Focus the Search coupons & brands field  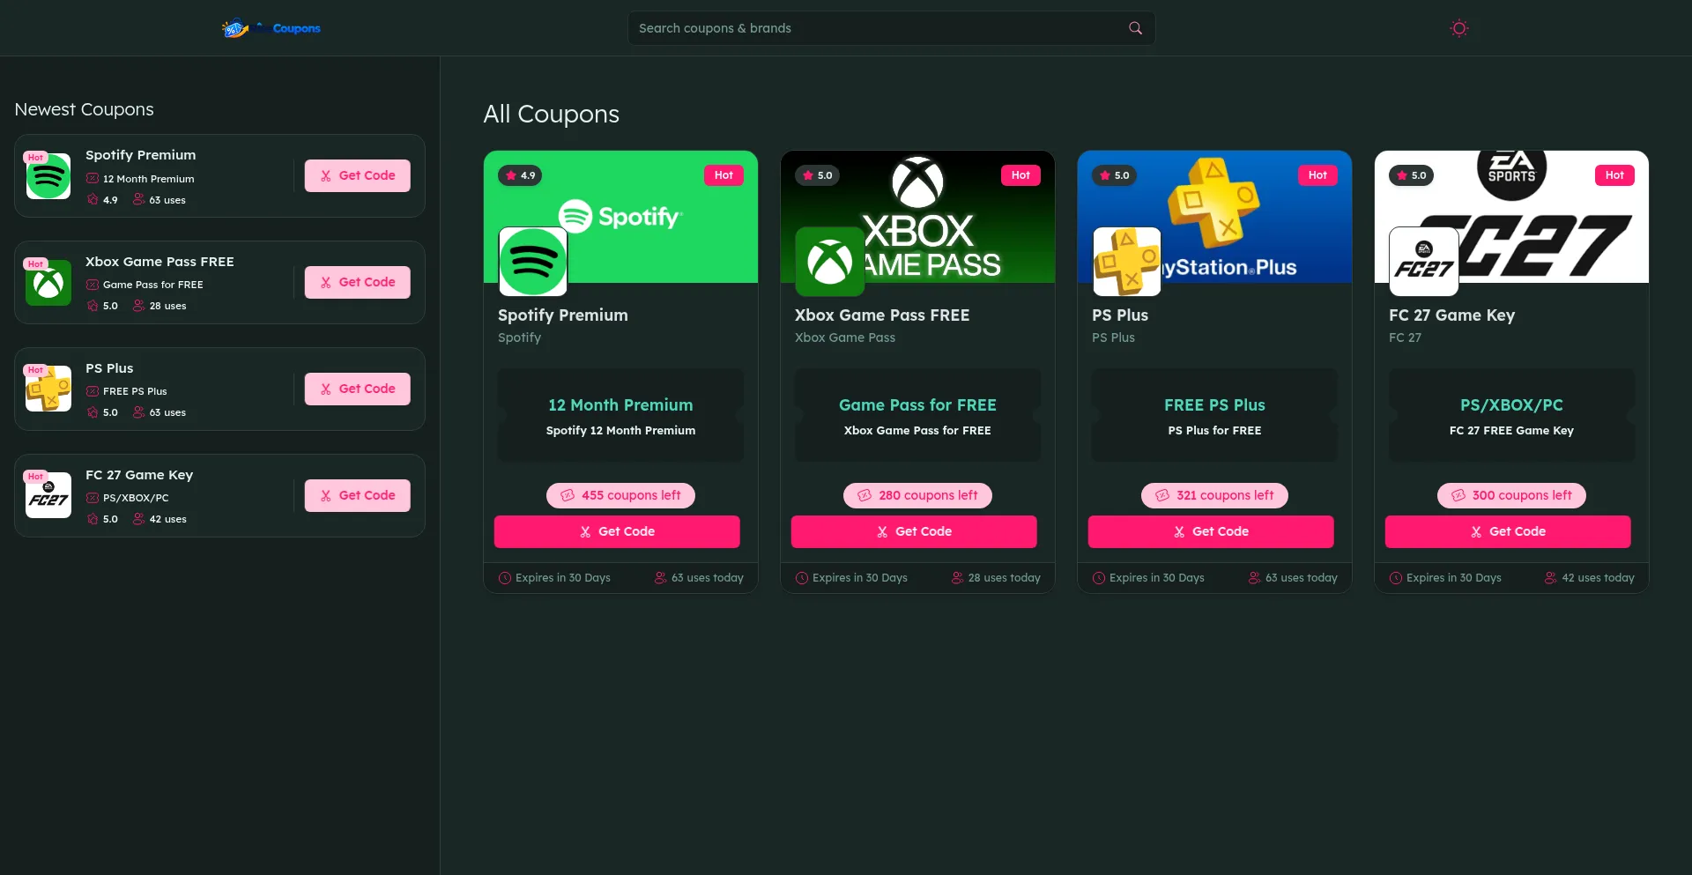coord(891,28)
